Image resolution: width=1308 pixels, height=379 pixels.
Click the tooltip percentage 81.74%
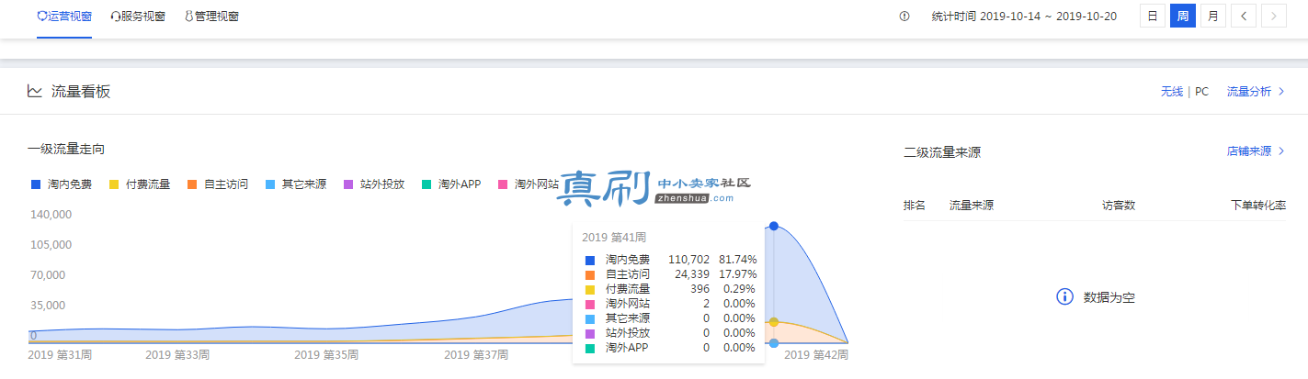[x=737, y=260]
